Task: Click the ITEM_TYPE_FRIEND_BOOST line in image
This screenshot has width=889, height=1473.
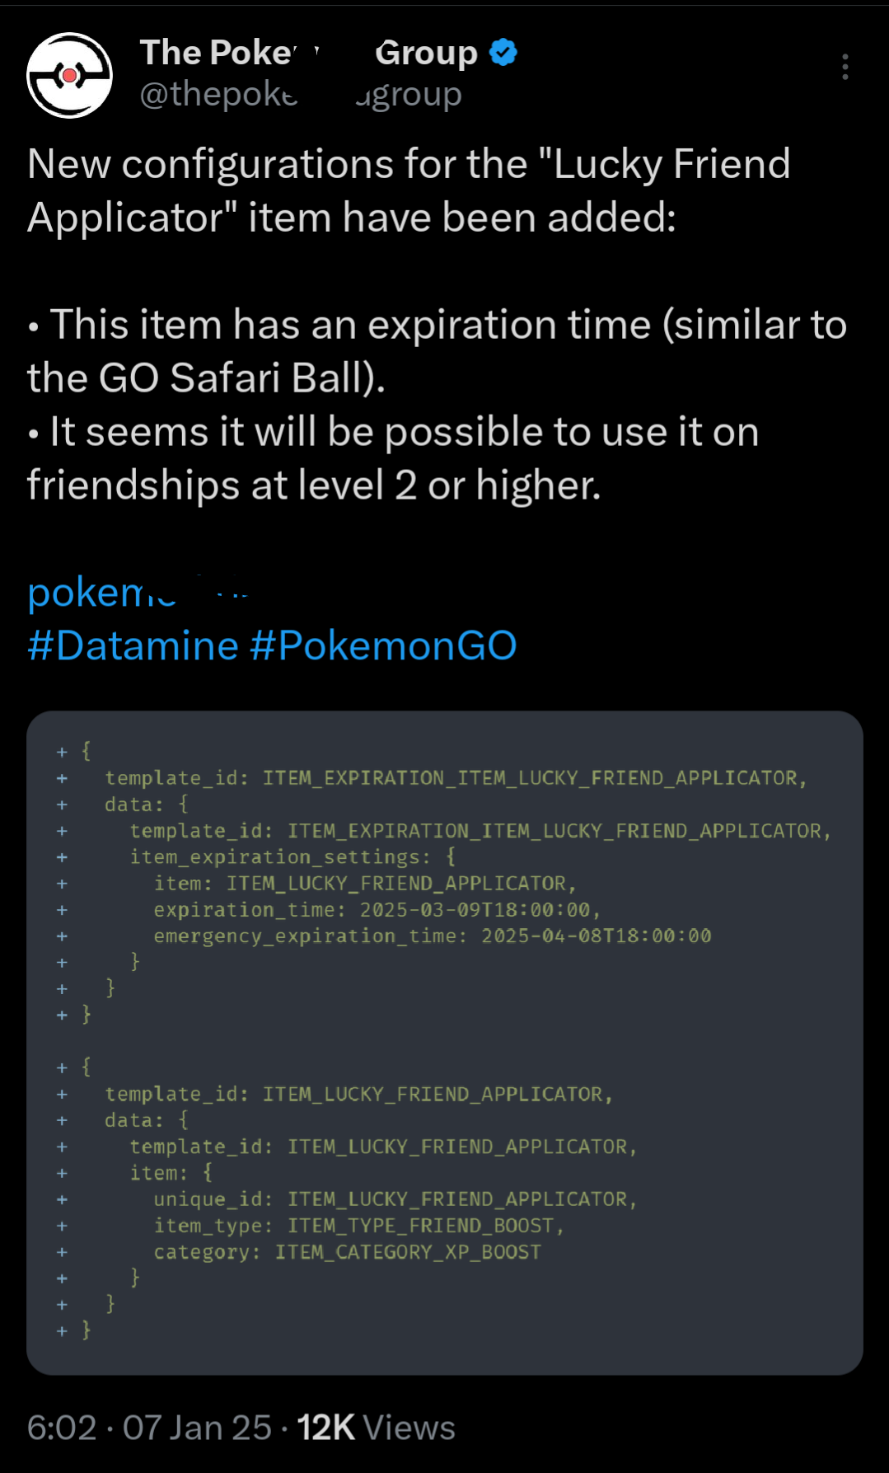Action: (359, 1226)
